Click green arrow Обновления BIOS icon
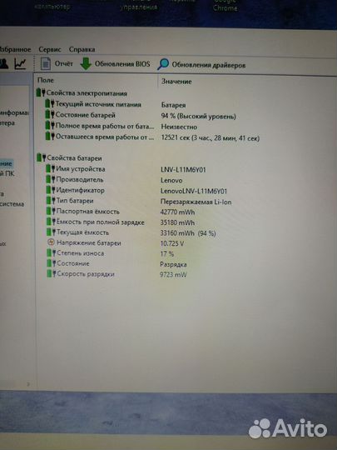Viewport: 337px width, 450px height. pos(86,63)
